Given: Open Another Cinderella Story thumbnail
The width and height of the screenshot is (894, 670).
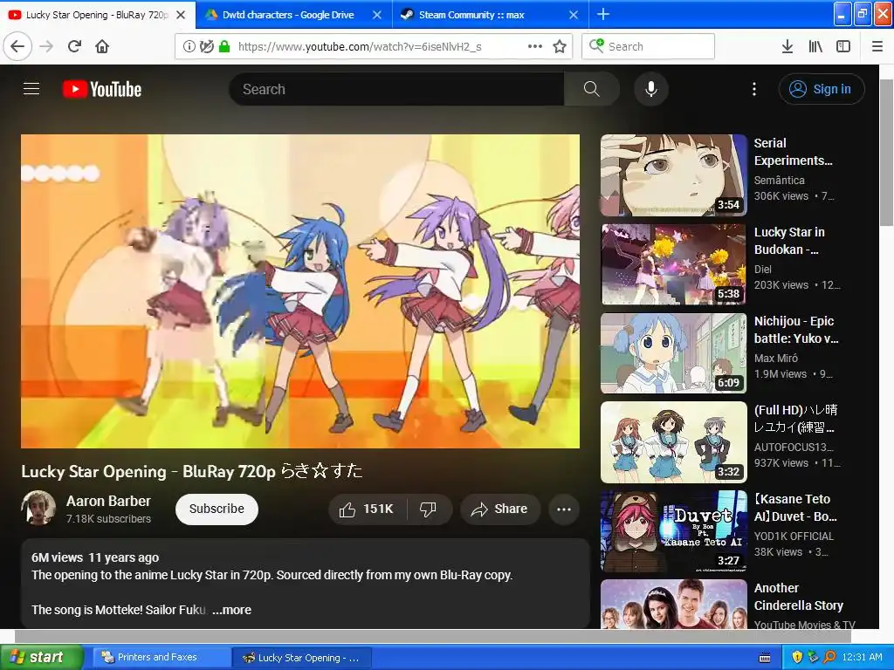Looking at the screenshot, I should [x=673, y=605].
